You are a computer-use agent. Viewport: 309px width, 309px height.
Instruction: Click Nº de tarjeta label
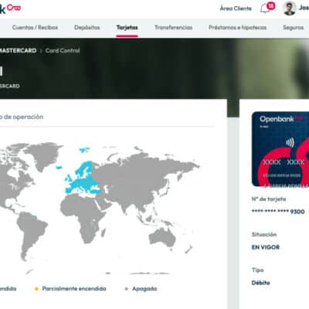pyautogui.click(x=269, y=199)
